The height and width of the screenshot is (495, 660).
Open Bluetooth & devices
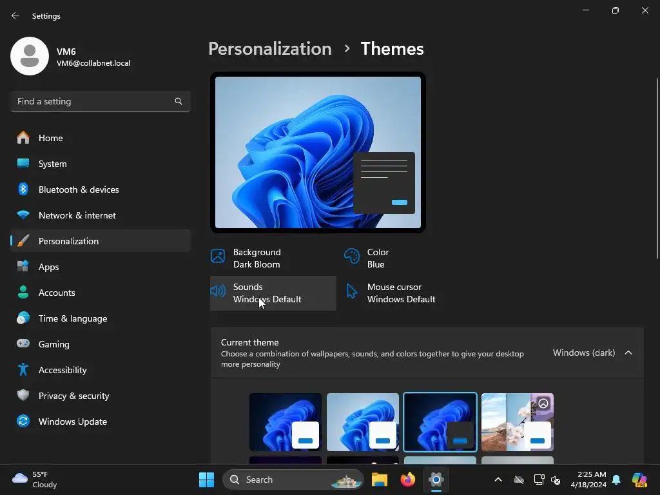pos(100,189)
